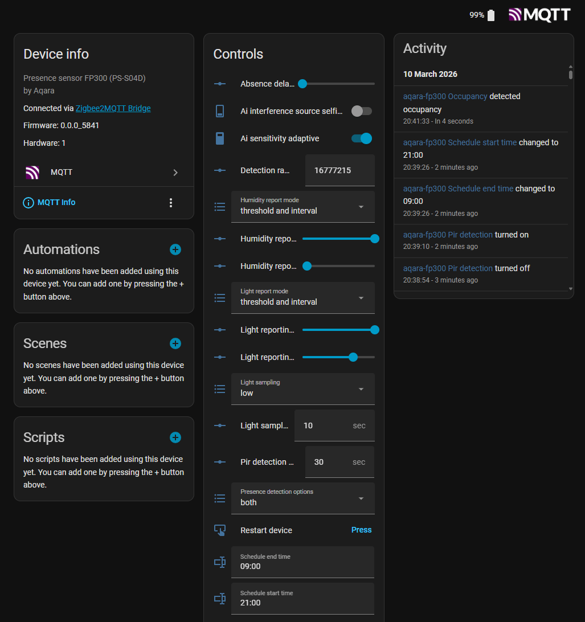Open the MQTT integration row

[x=104, y=173]
